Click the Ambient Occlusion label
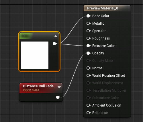 pos(107,105)
